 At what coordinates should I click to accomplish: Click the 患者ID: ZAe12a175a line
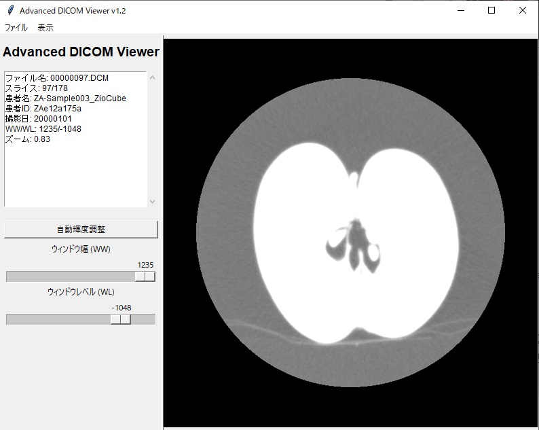43,109
